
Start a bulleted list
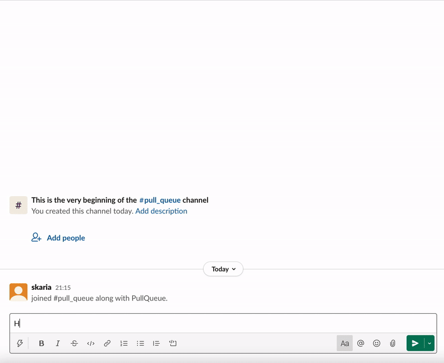[x=140, y=344]
